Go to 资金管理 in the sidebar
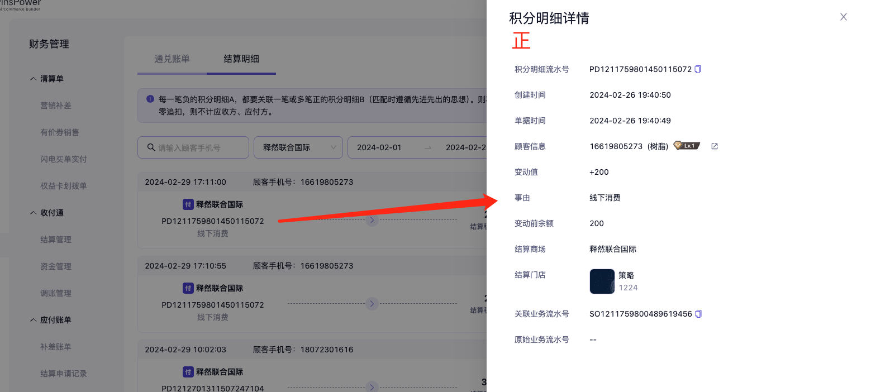Image resolution: width=871 pixels, height=392 pixels. point(56,266)
